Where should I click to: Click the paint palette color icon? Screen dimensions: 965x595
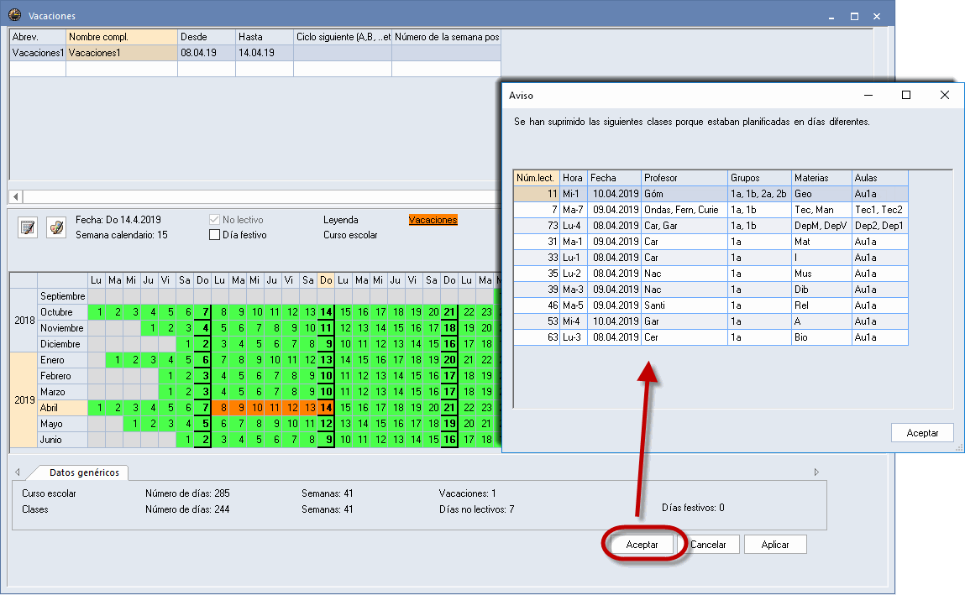coord(56,227)
